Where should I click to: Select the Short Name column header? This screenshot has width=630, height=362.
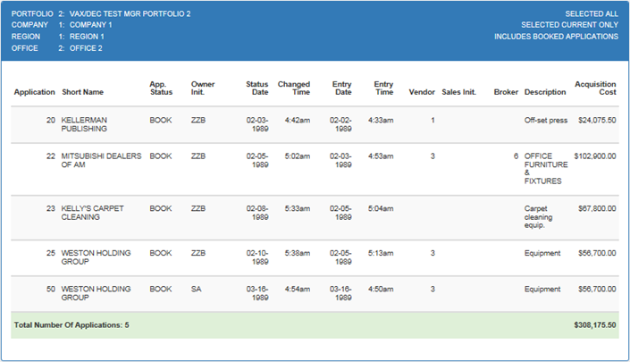(82, 92)
